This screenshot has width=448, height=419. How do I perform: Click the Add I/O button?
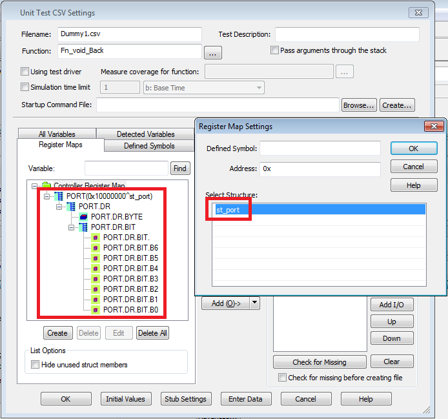pos(392,305)
